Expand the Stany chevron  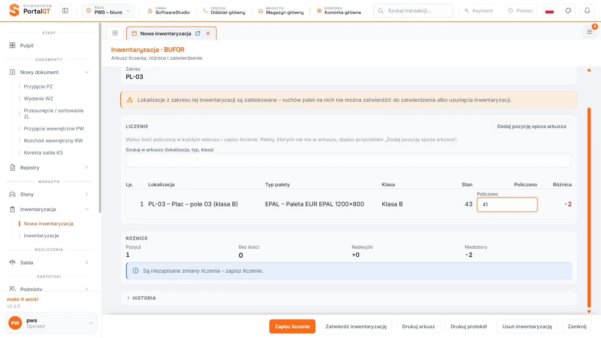(87, 194)
